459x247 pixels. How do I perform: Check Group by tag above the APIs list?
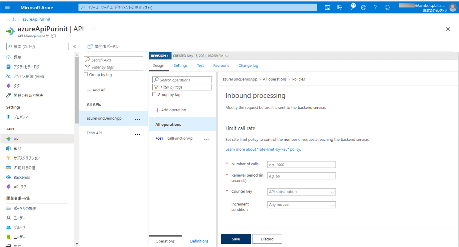[86, 74]
